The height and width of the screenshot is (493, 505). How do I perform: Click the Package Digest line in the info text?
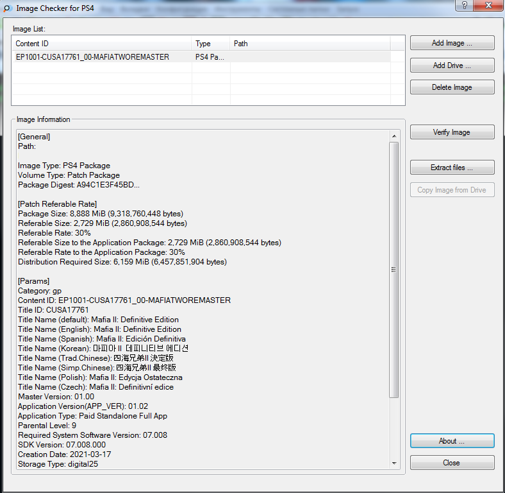pyautogui.click(x=79, y=185)
